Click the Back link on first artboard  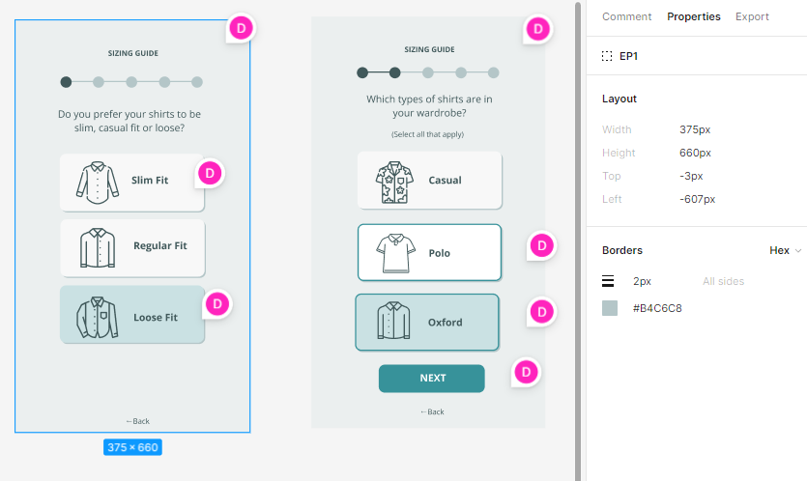tap(138, 421)
